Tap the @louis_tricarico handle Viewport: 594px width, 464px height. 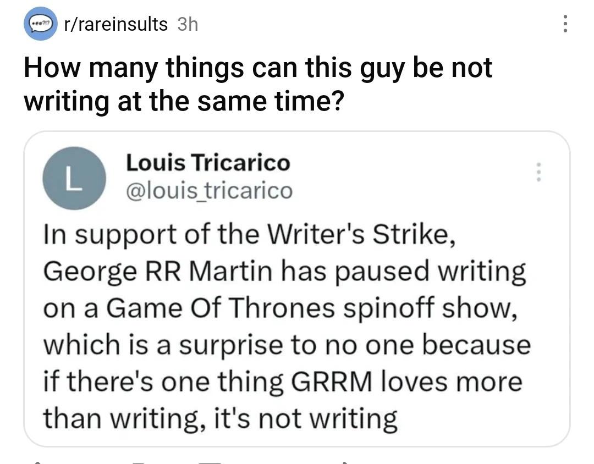coord(209,191)
